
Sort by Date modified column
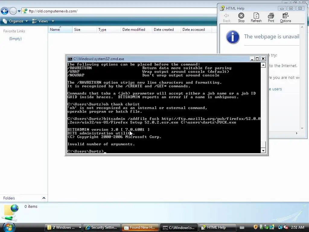(136, 30)
